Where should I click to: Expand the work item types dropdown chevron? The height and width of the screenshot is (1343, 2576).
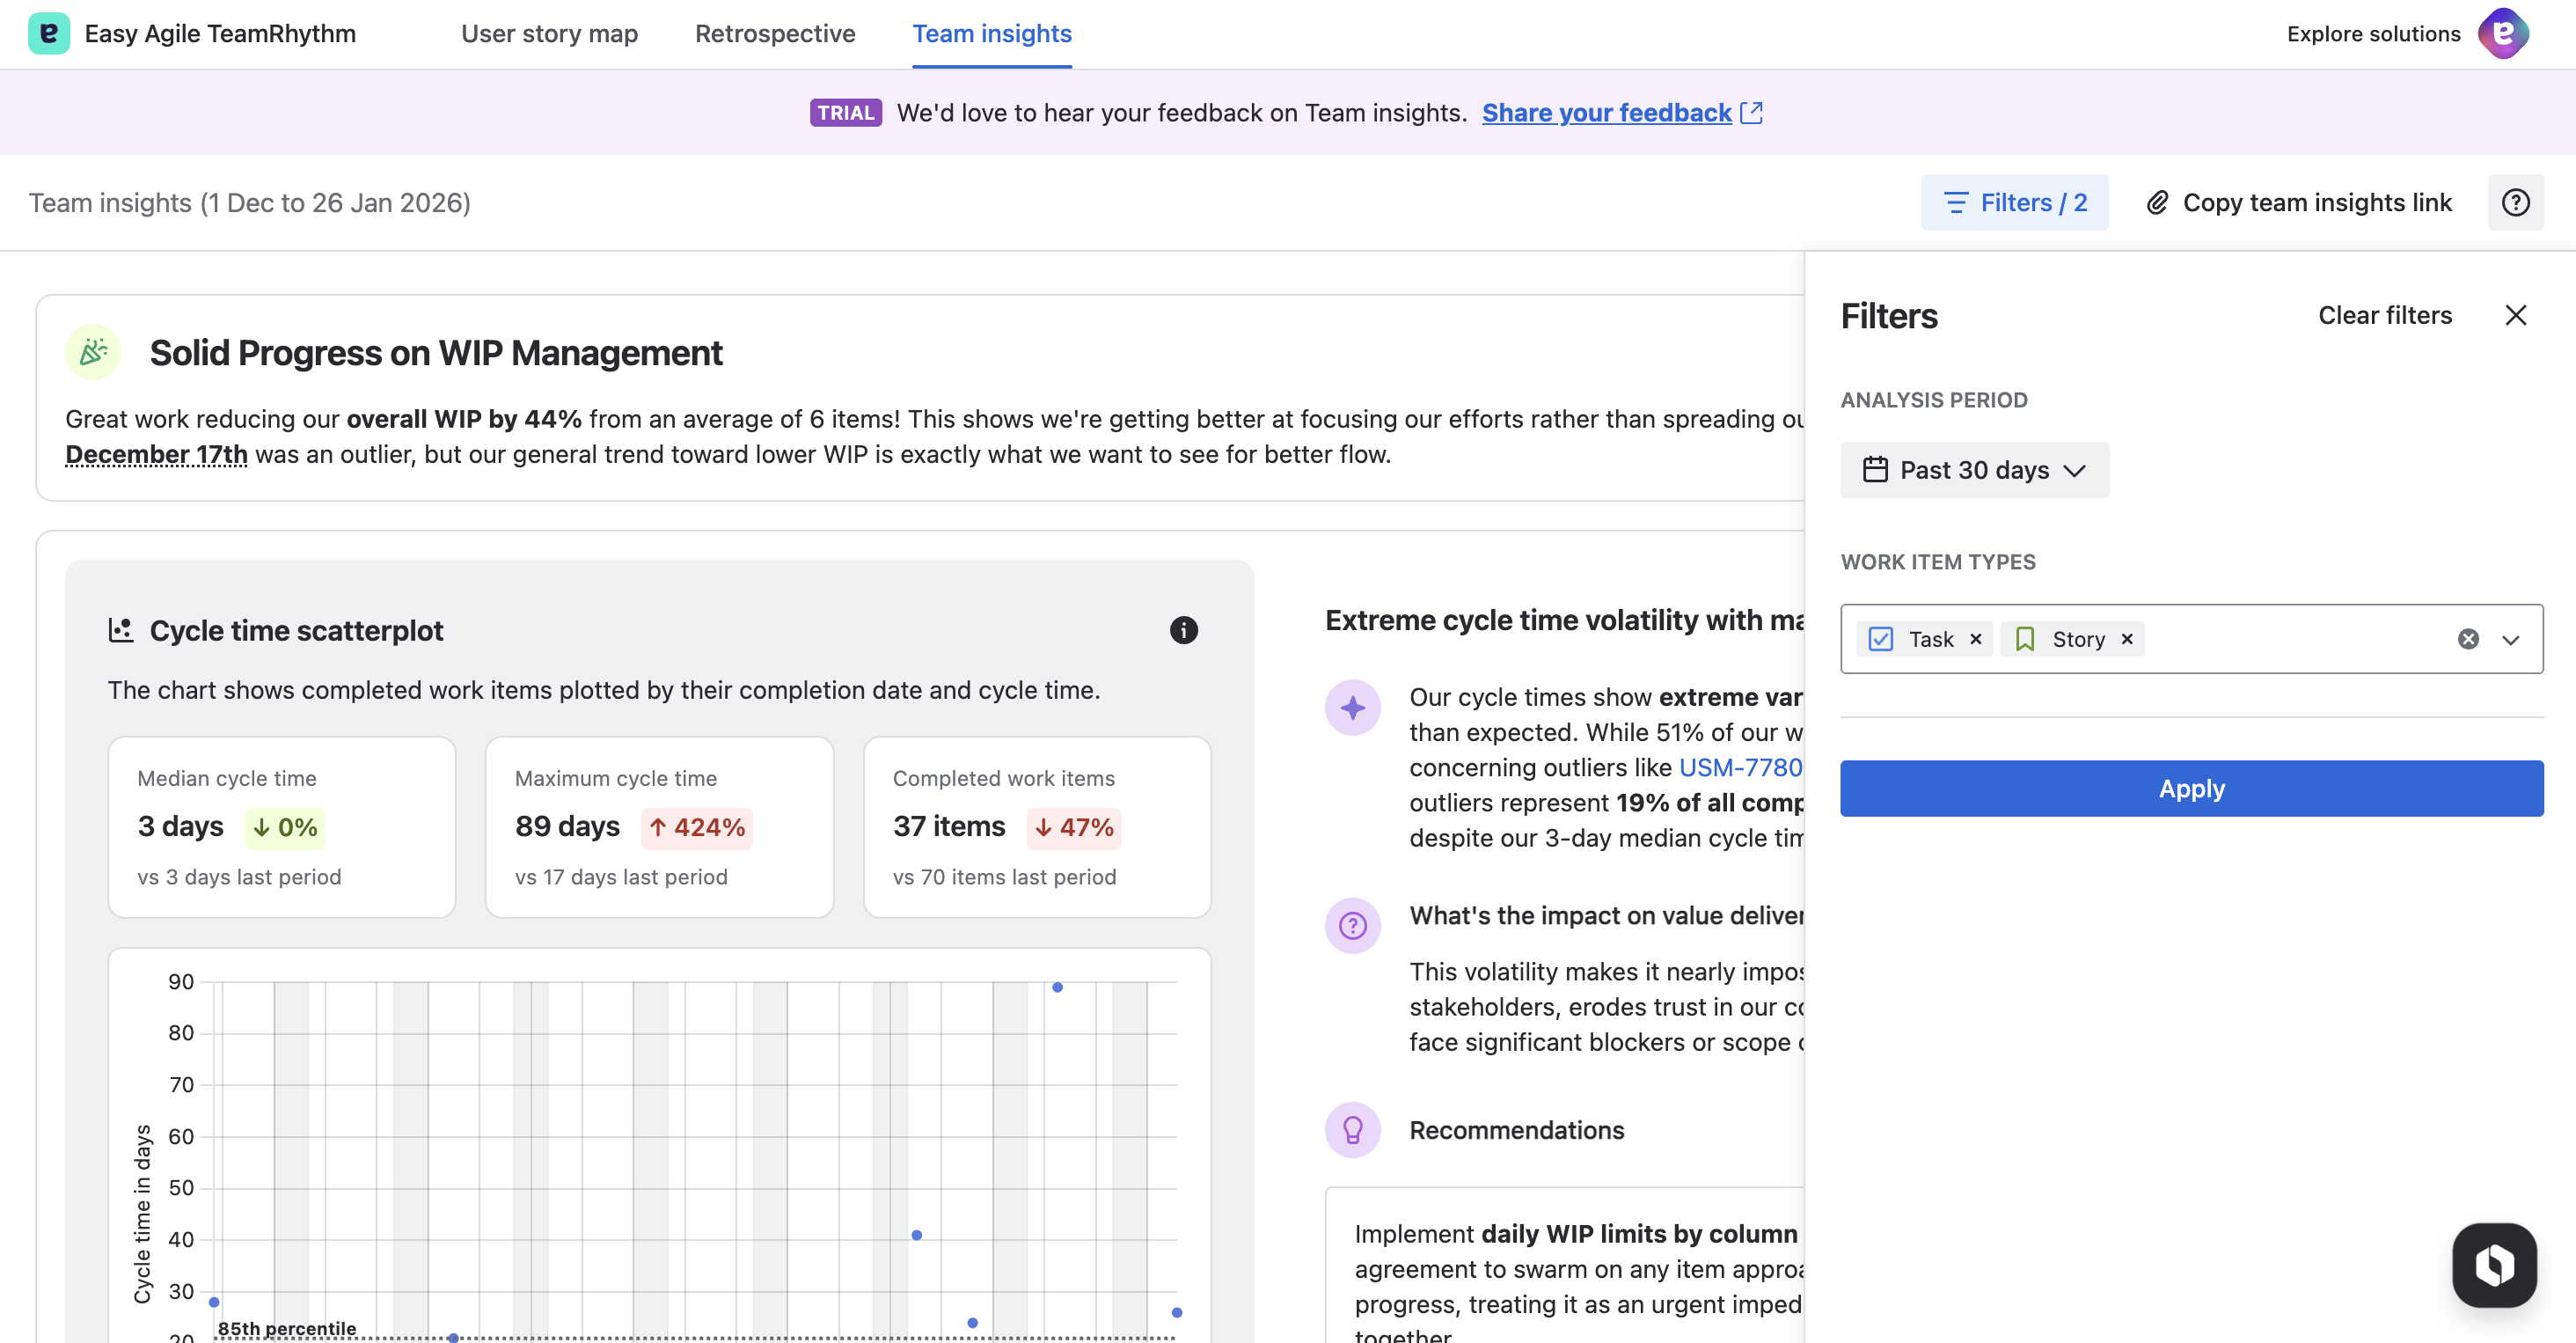click(2510, 639)
